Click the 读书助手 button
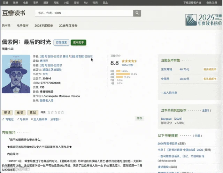223x173 pixels. [x=78, y=42]
